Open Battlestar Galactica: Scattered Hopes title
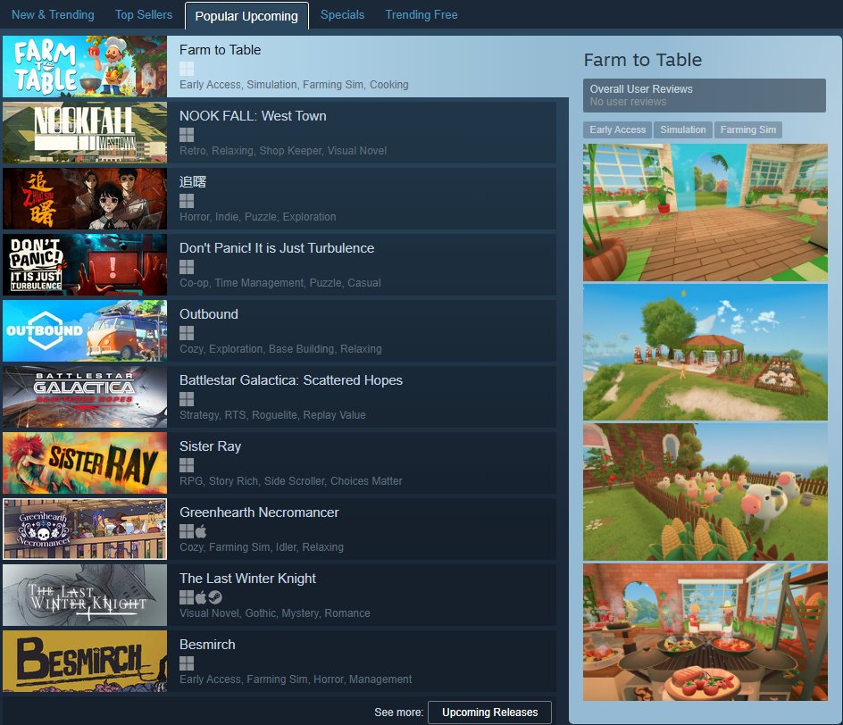The width and height of the screenshot is (843, 725). click(x=291, y=380)
